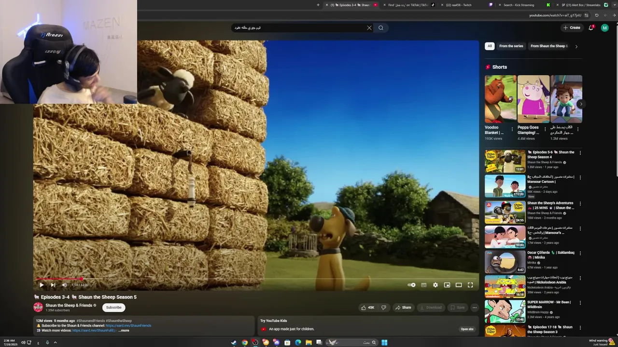The image size is (618, 347).
Task: Open the more actions menu under video
Action: click(475, 307)
